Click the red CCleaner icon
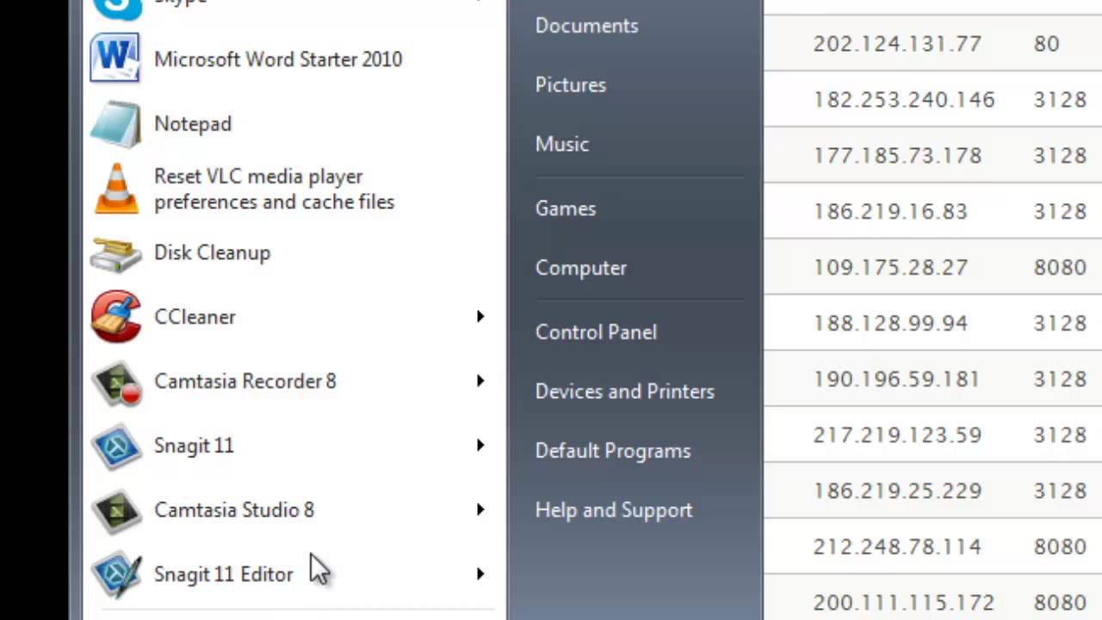Screen dimensions: 1102x620 116,317
